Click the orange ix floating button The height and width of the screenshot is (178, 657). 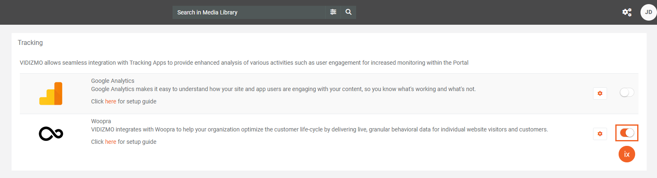[x=626, y=154]
